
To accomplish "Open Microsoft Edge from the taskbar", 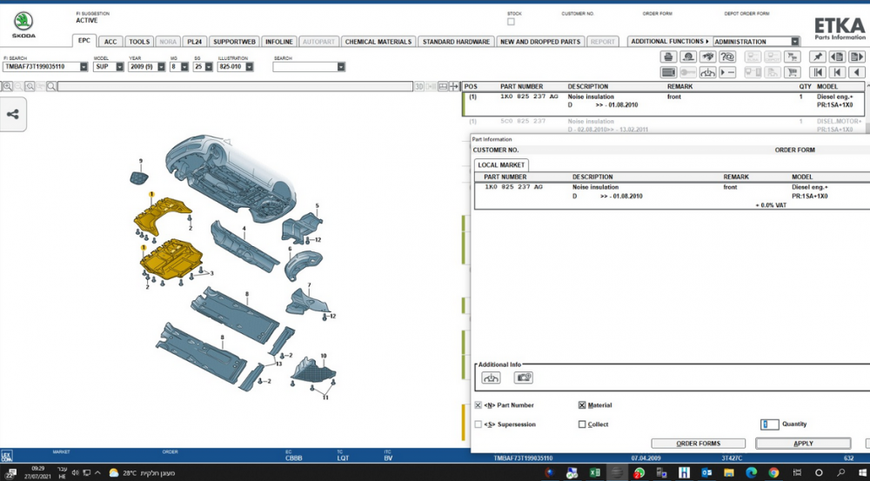I will click(752, 472).
